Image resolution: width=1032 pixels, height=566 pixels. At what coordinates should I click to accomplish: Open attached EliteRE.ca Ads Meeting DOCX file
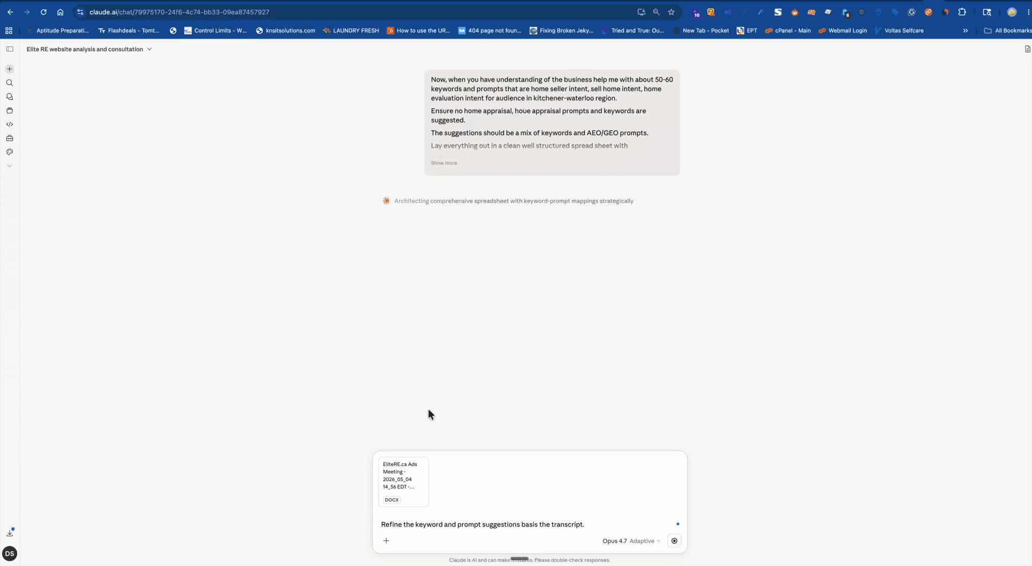tap(403, 482)
